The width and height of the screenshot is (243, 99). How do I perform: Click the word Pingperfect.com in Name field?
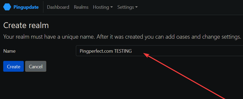96,51
